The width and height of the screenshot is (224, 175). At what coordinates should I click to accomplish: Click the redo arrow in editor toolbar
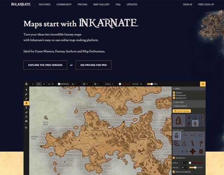[38, 84]
